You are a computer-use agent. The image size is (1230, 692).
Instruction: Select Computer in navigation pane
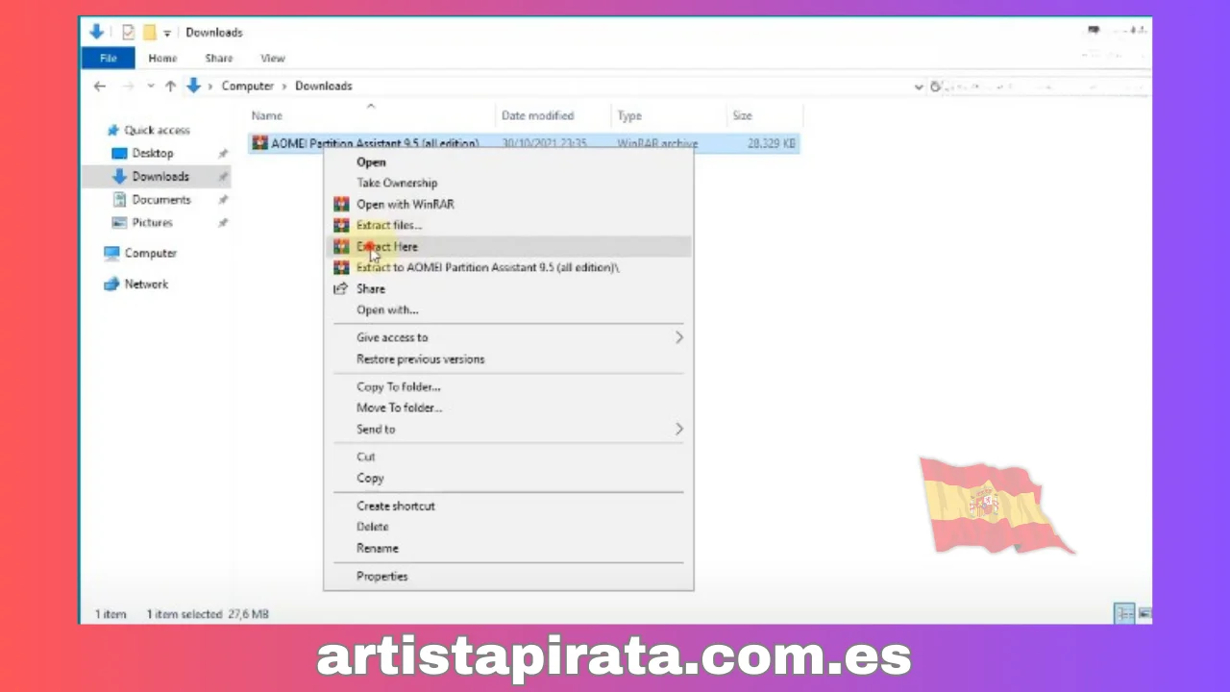[140, 253]
